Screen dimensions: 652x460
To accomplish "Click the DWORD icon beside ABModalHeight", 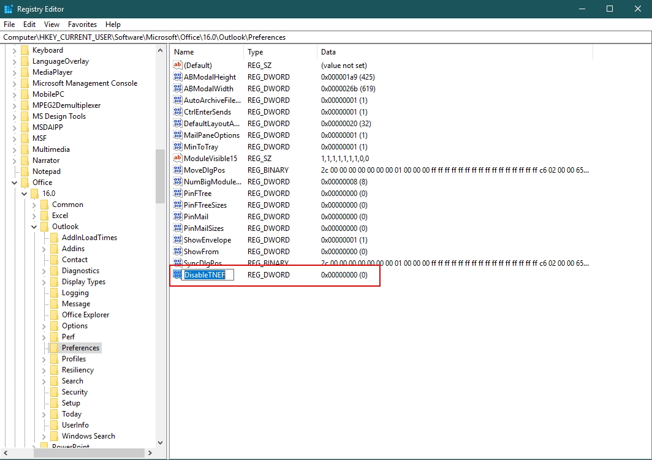I will (178, 77).
